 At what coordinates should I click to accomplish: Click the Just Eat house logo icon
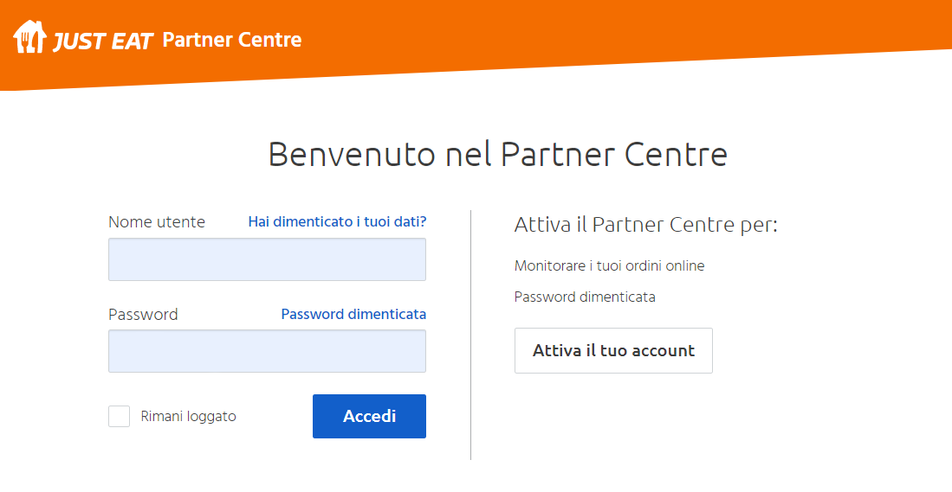tap(29, 37)
